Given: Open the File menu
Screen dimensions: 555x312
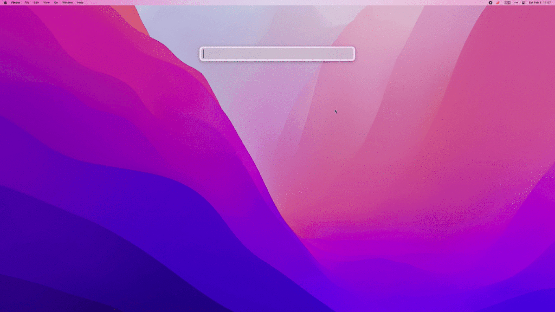Looking at the screenshot, I should tap(27, 3).
